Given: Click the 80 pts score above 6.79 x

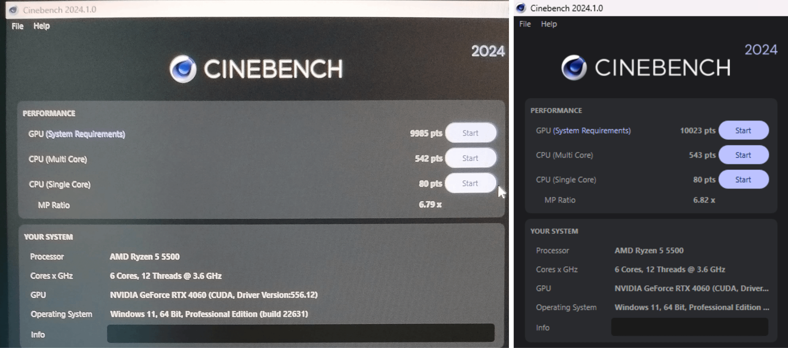Looking at the screenshot, I should coord(431,183).
